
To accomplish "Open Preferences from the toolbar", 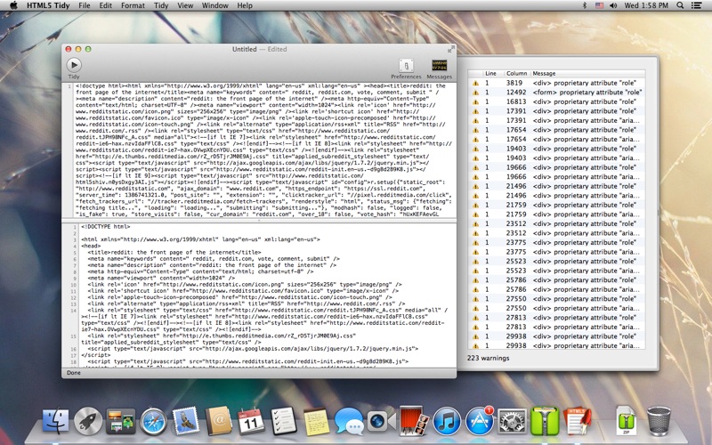I will click(406, 66).
